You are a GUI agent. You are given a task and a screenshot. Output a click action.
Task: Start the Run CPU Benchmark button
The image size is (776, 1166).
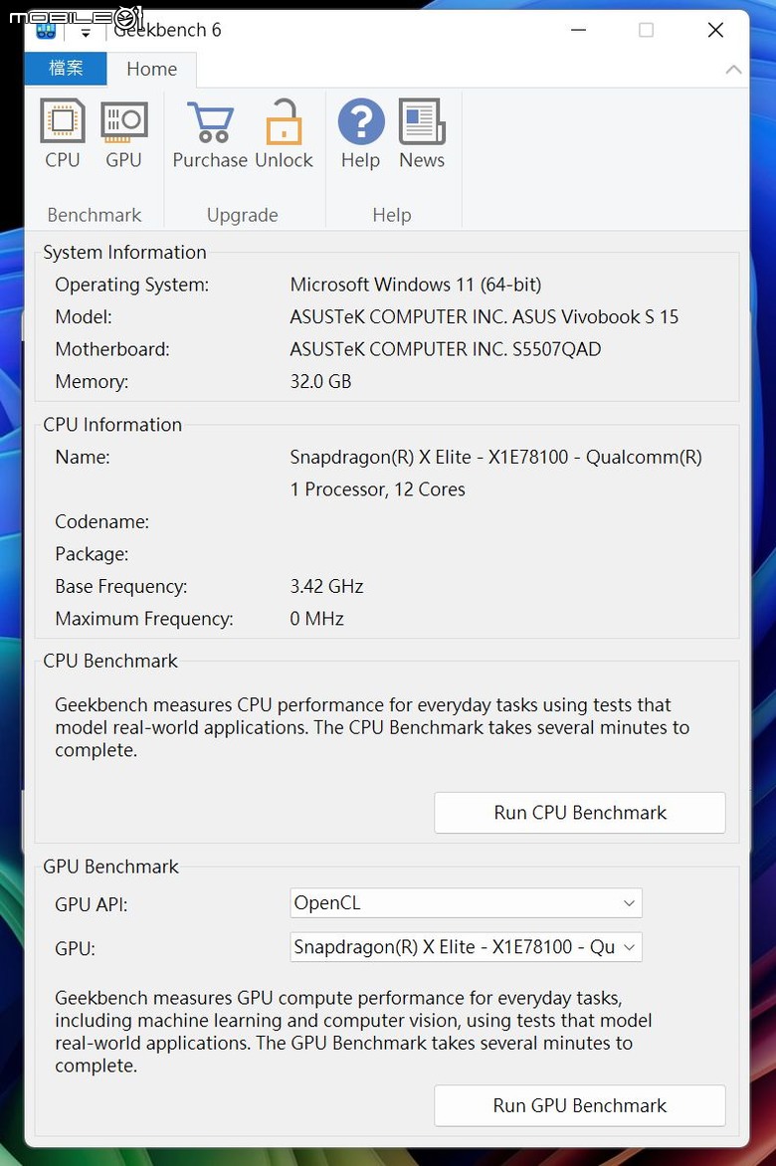coord(580,812)
